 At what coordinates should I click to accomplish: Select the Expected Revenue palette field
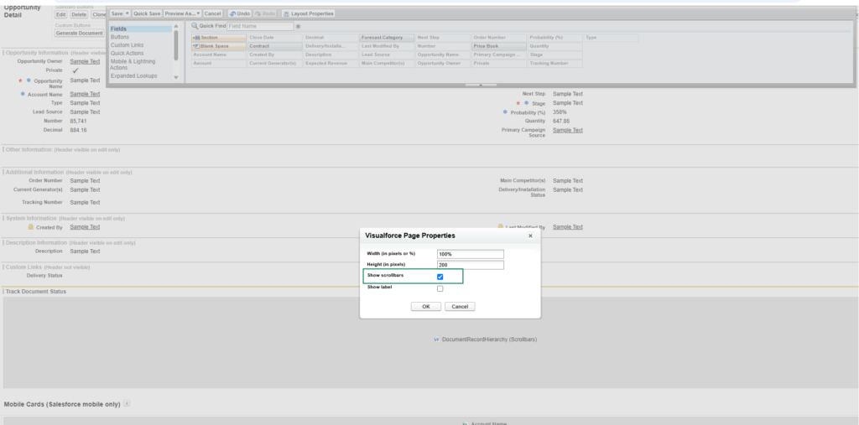pos(331,64)
